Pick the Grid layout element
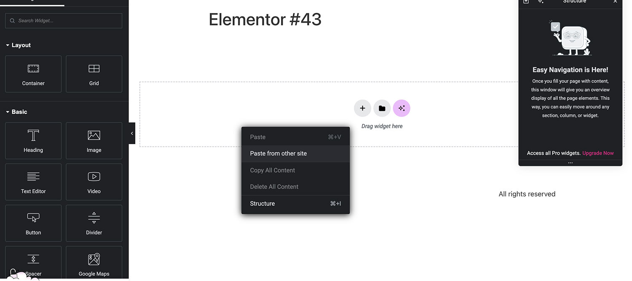The width and height of the screenshot is (632, 281). 94,74
